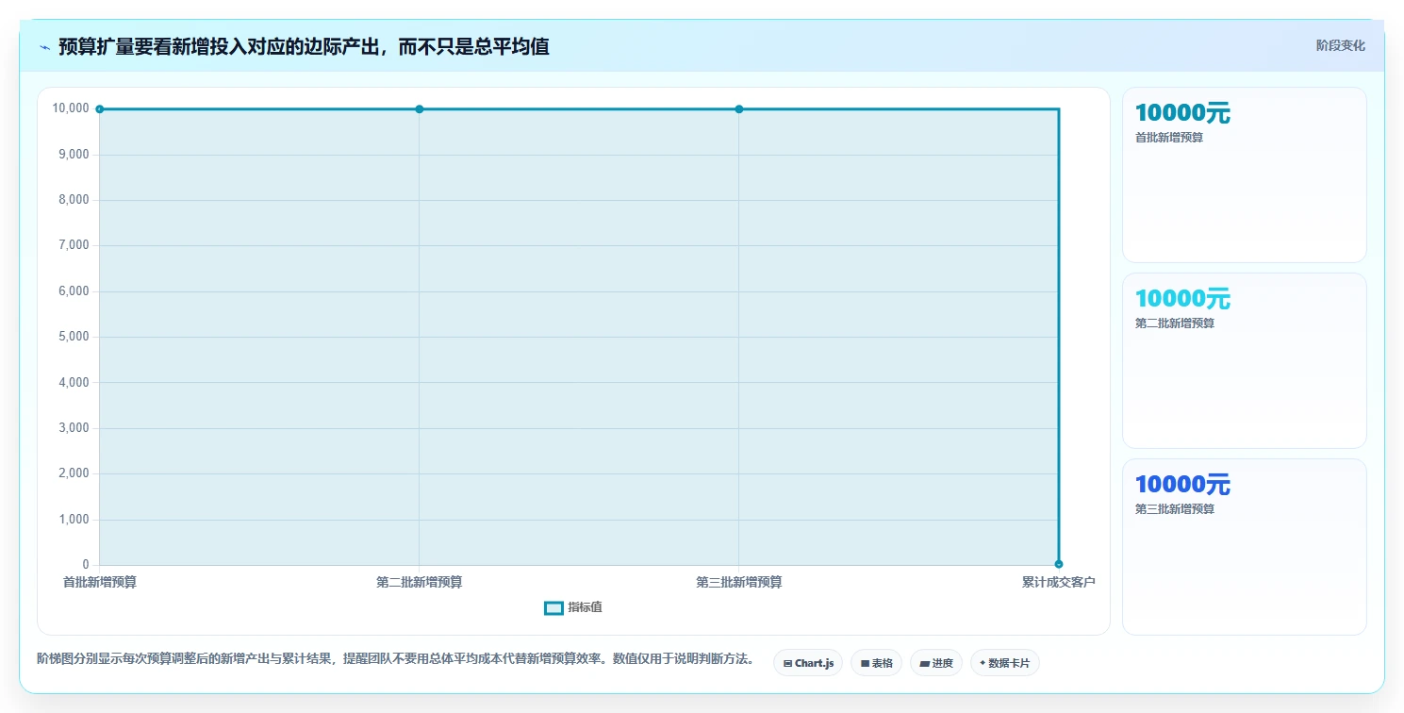
Task: Click the 阶段变化 tag in header
Action: coord(1340,45)
